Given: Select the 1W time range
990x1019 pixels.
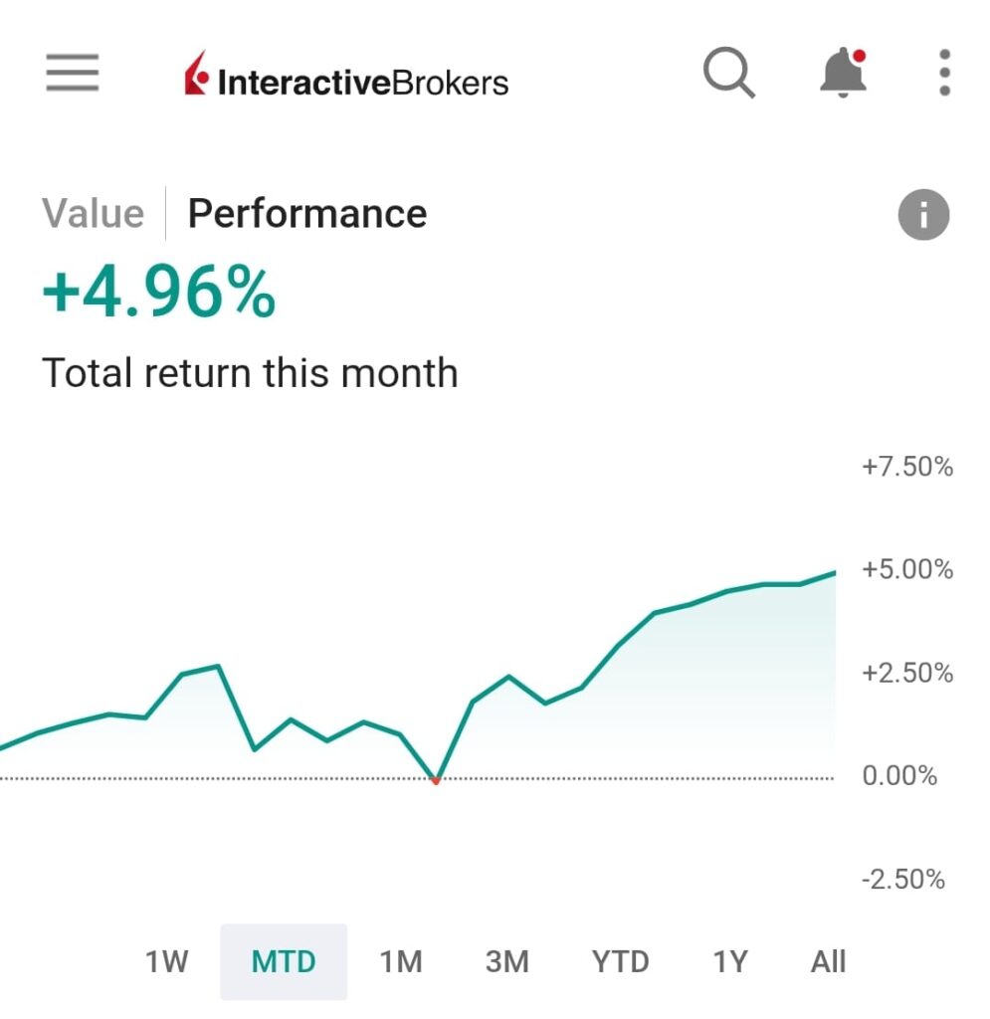Looking at the screenshot, I should click(167, 962).
